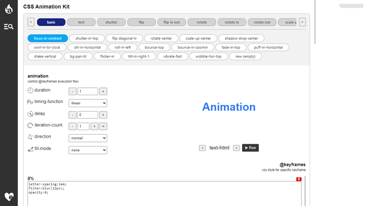Choose the shake-vertical preset

click(x=45, y=56)
